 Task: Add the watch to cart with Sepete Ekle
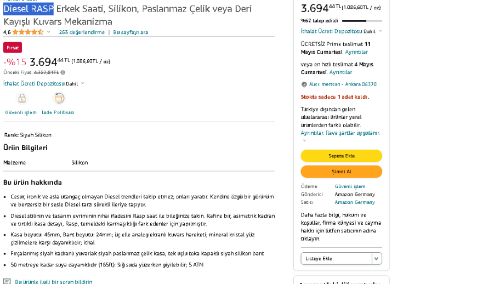pyautogui.click(x=341, y=156)
